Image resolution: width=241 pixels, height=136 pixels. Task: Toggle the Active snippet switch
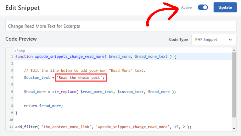tap(203, 7)
